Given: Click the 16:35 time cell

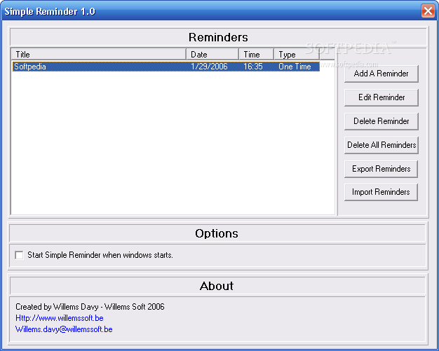Looking at the screenshot, I should coord(253,67).
